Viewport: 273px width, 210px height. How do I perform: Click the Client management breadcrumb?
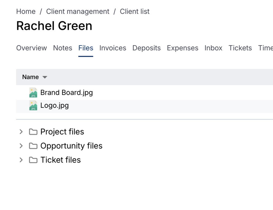click(x=78, y=11)
